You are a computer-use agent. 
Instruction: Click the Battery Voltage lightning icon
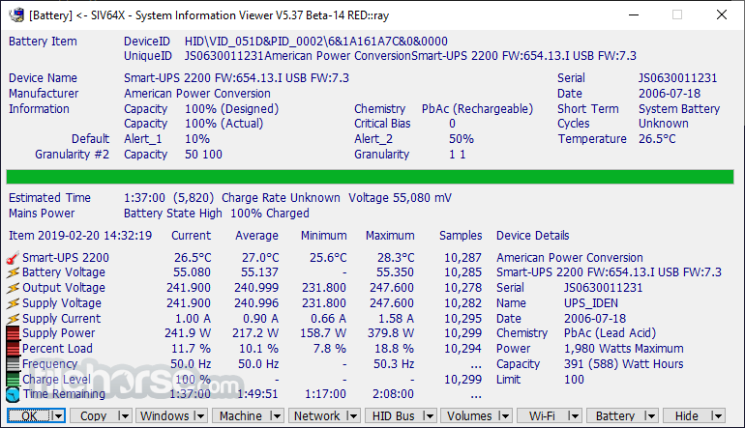[x=13, y=272]
